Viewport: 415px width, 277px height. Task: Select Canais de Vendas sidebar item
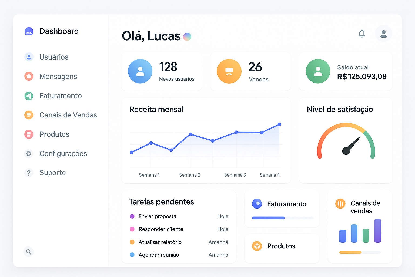tap(68, 115)
